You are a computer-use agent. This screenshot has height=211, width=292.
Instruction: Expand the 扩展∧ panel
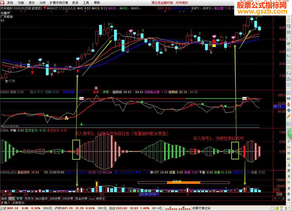click(x=6, y=203)
